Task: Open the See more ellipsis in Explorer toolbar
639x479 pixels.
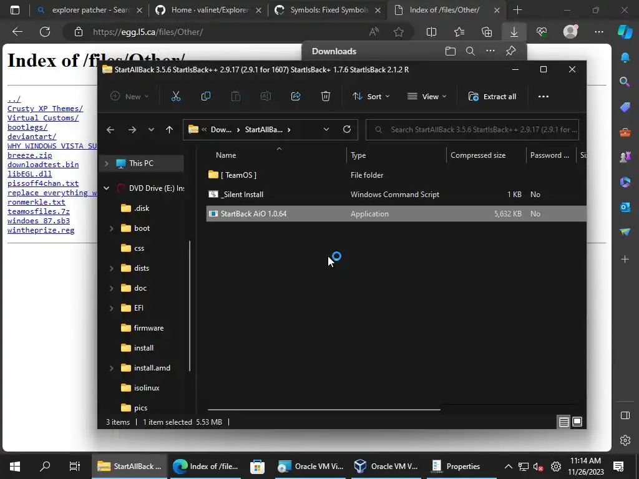Action: [x=544, y=97]
